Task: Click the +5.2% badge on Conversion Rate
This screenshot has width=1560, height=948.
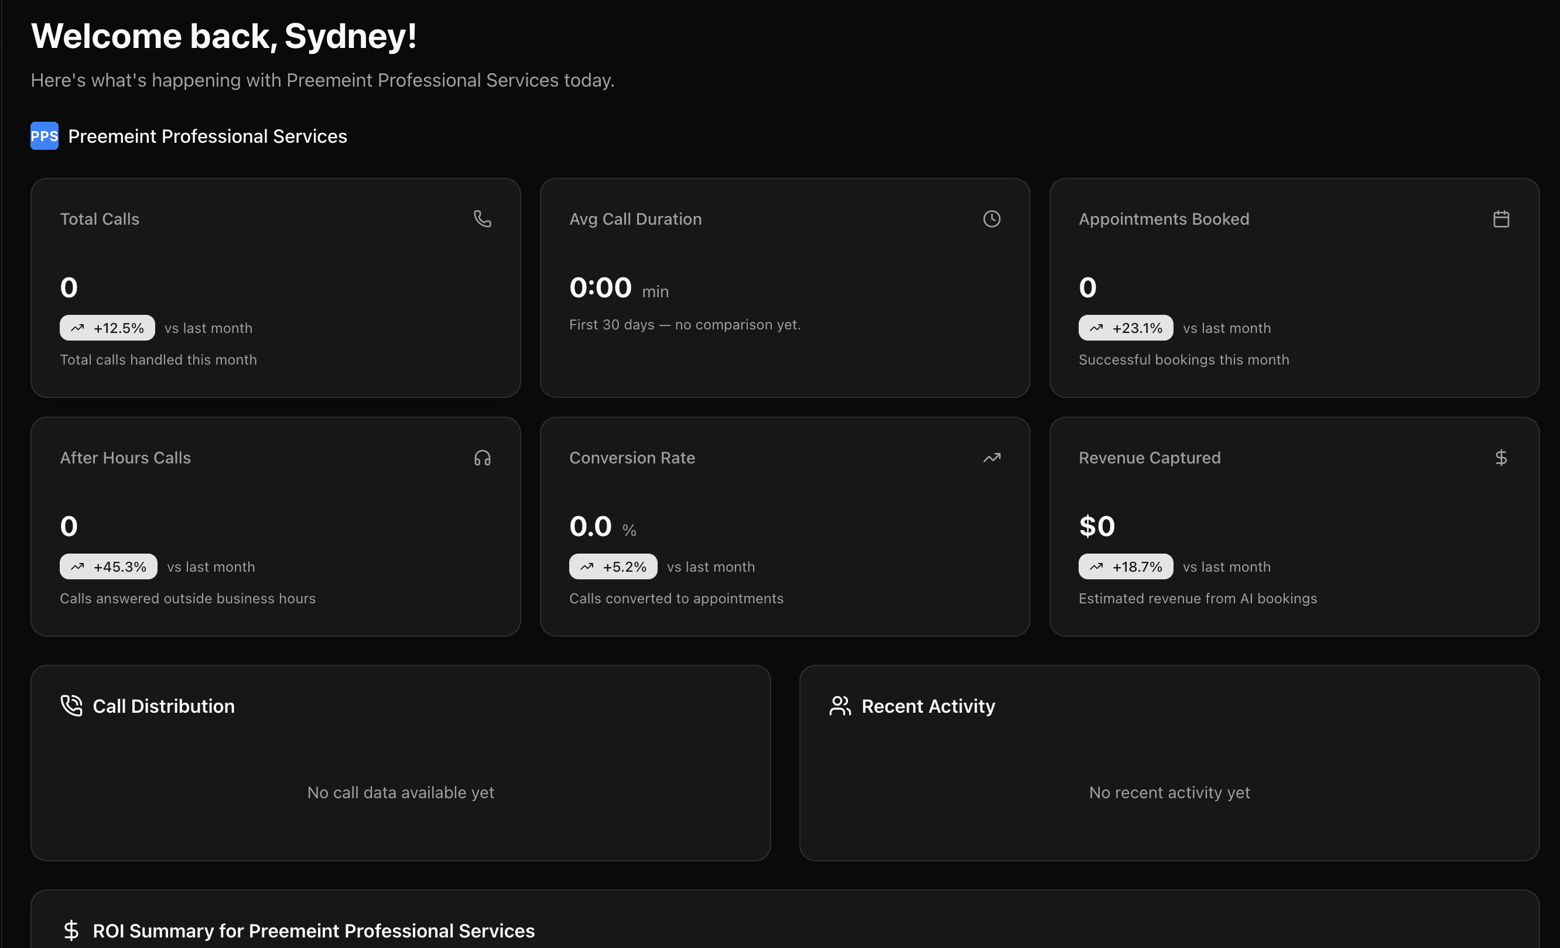Action: [x=613, y=566]
